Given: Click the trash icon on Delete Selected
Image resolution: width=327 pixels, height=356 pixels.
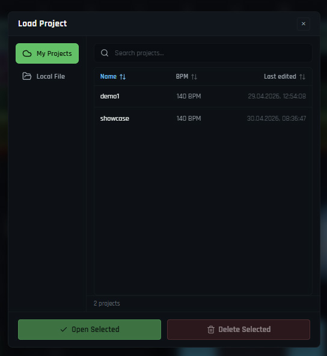Looking at the screenshot, I should pos(211,330).
